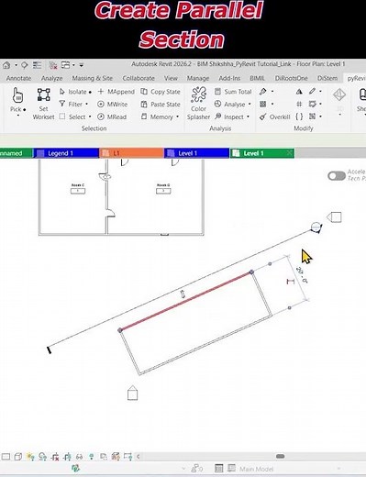
Task: Click Temporary Hide/Isolate glasses icon
Action: 79,457
